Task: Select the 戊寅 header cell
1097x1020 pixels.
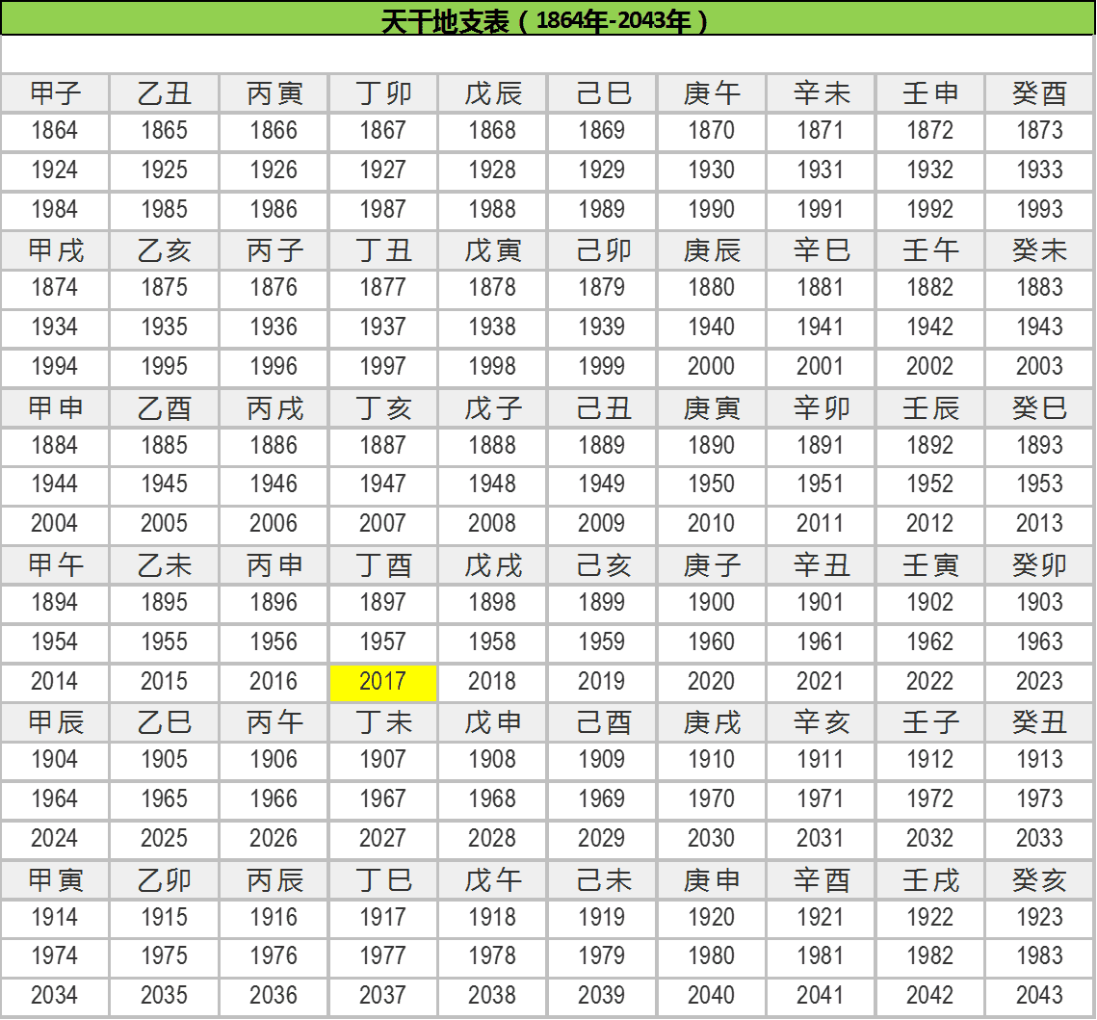Action: (492, 250)
